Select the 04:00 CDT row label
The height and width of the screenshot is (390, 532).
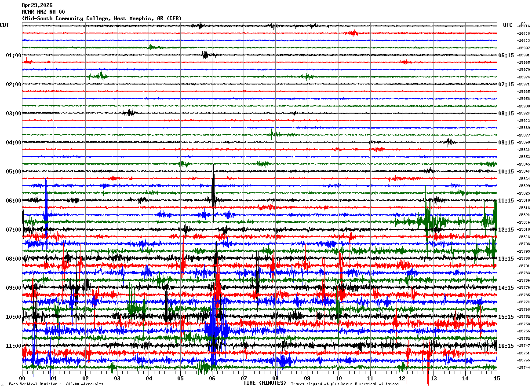[x=14, y=142]
